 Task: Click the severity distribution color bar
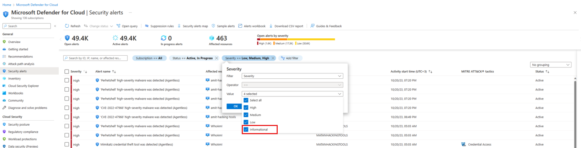tap(296, 39)
